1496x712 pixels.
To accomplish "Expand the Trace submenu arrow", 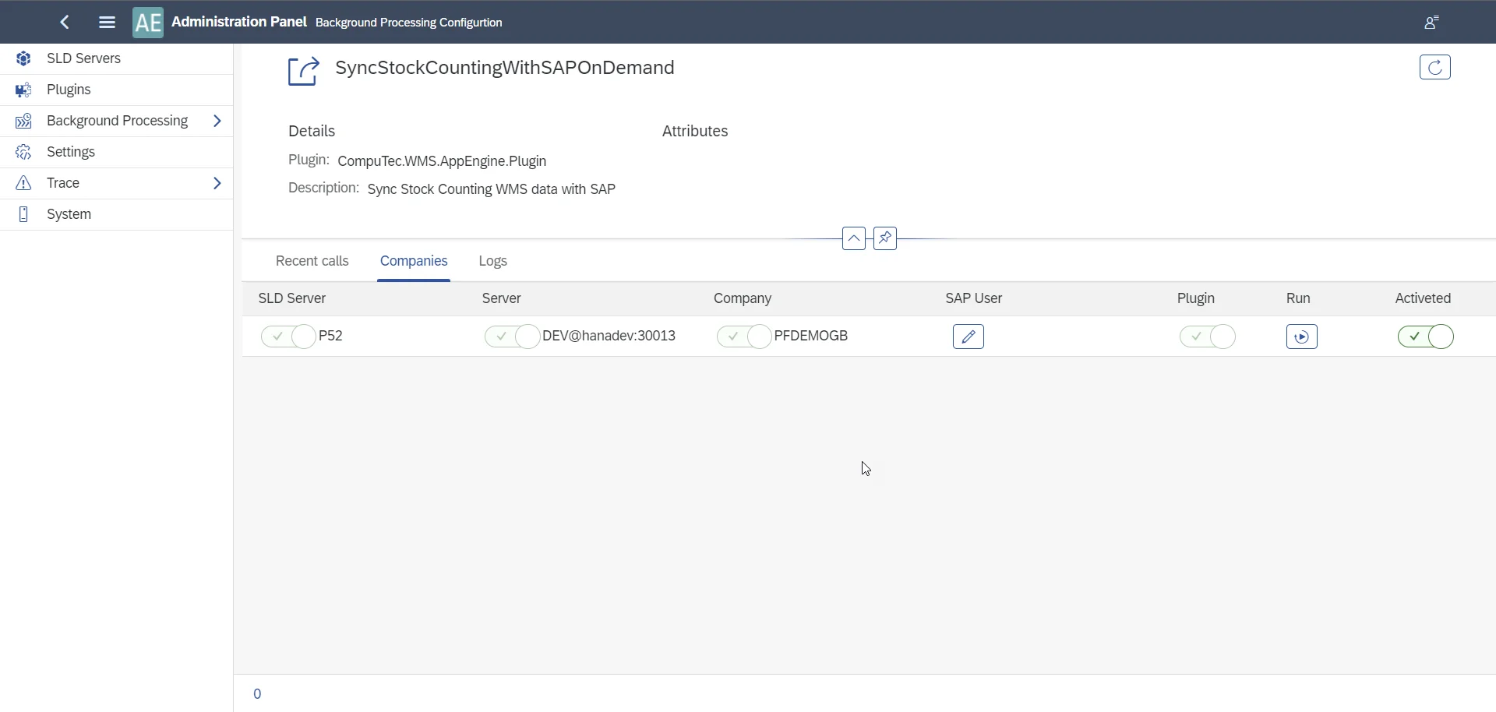I will point(217,184).
